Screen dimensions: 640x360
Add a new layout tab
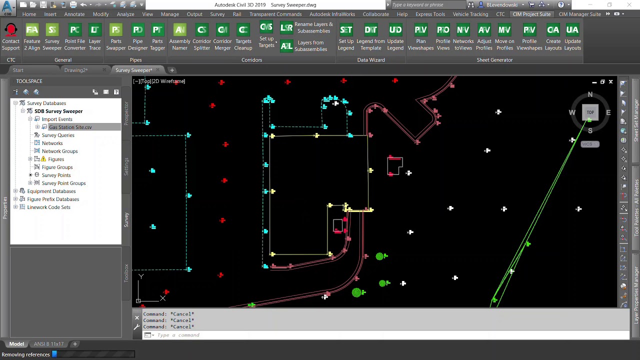pos(75,344)
